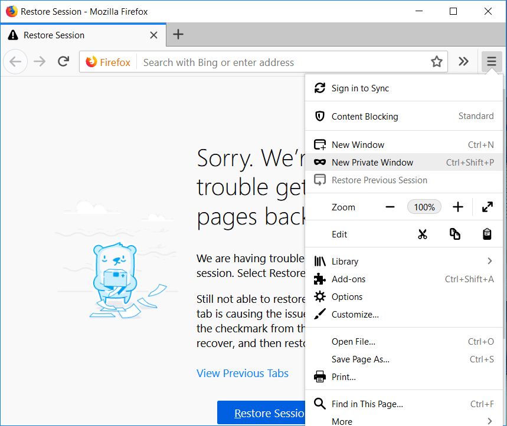Show more toolbar tools via the double chevron
This screenshot has width=507, height=426.
[x=464, y=62]
